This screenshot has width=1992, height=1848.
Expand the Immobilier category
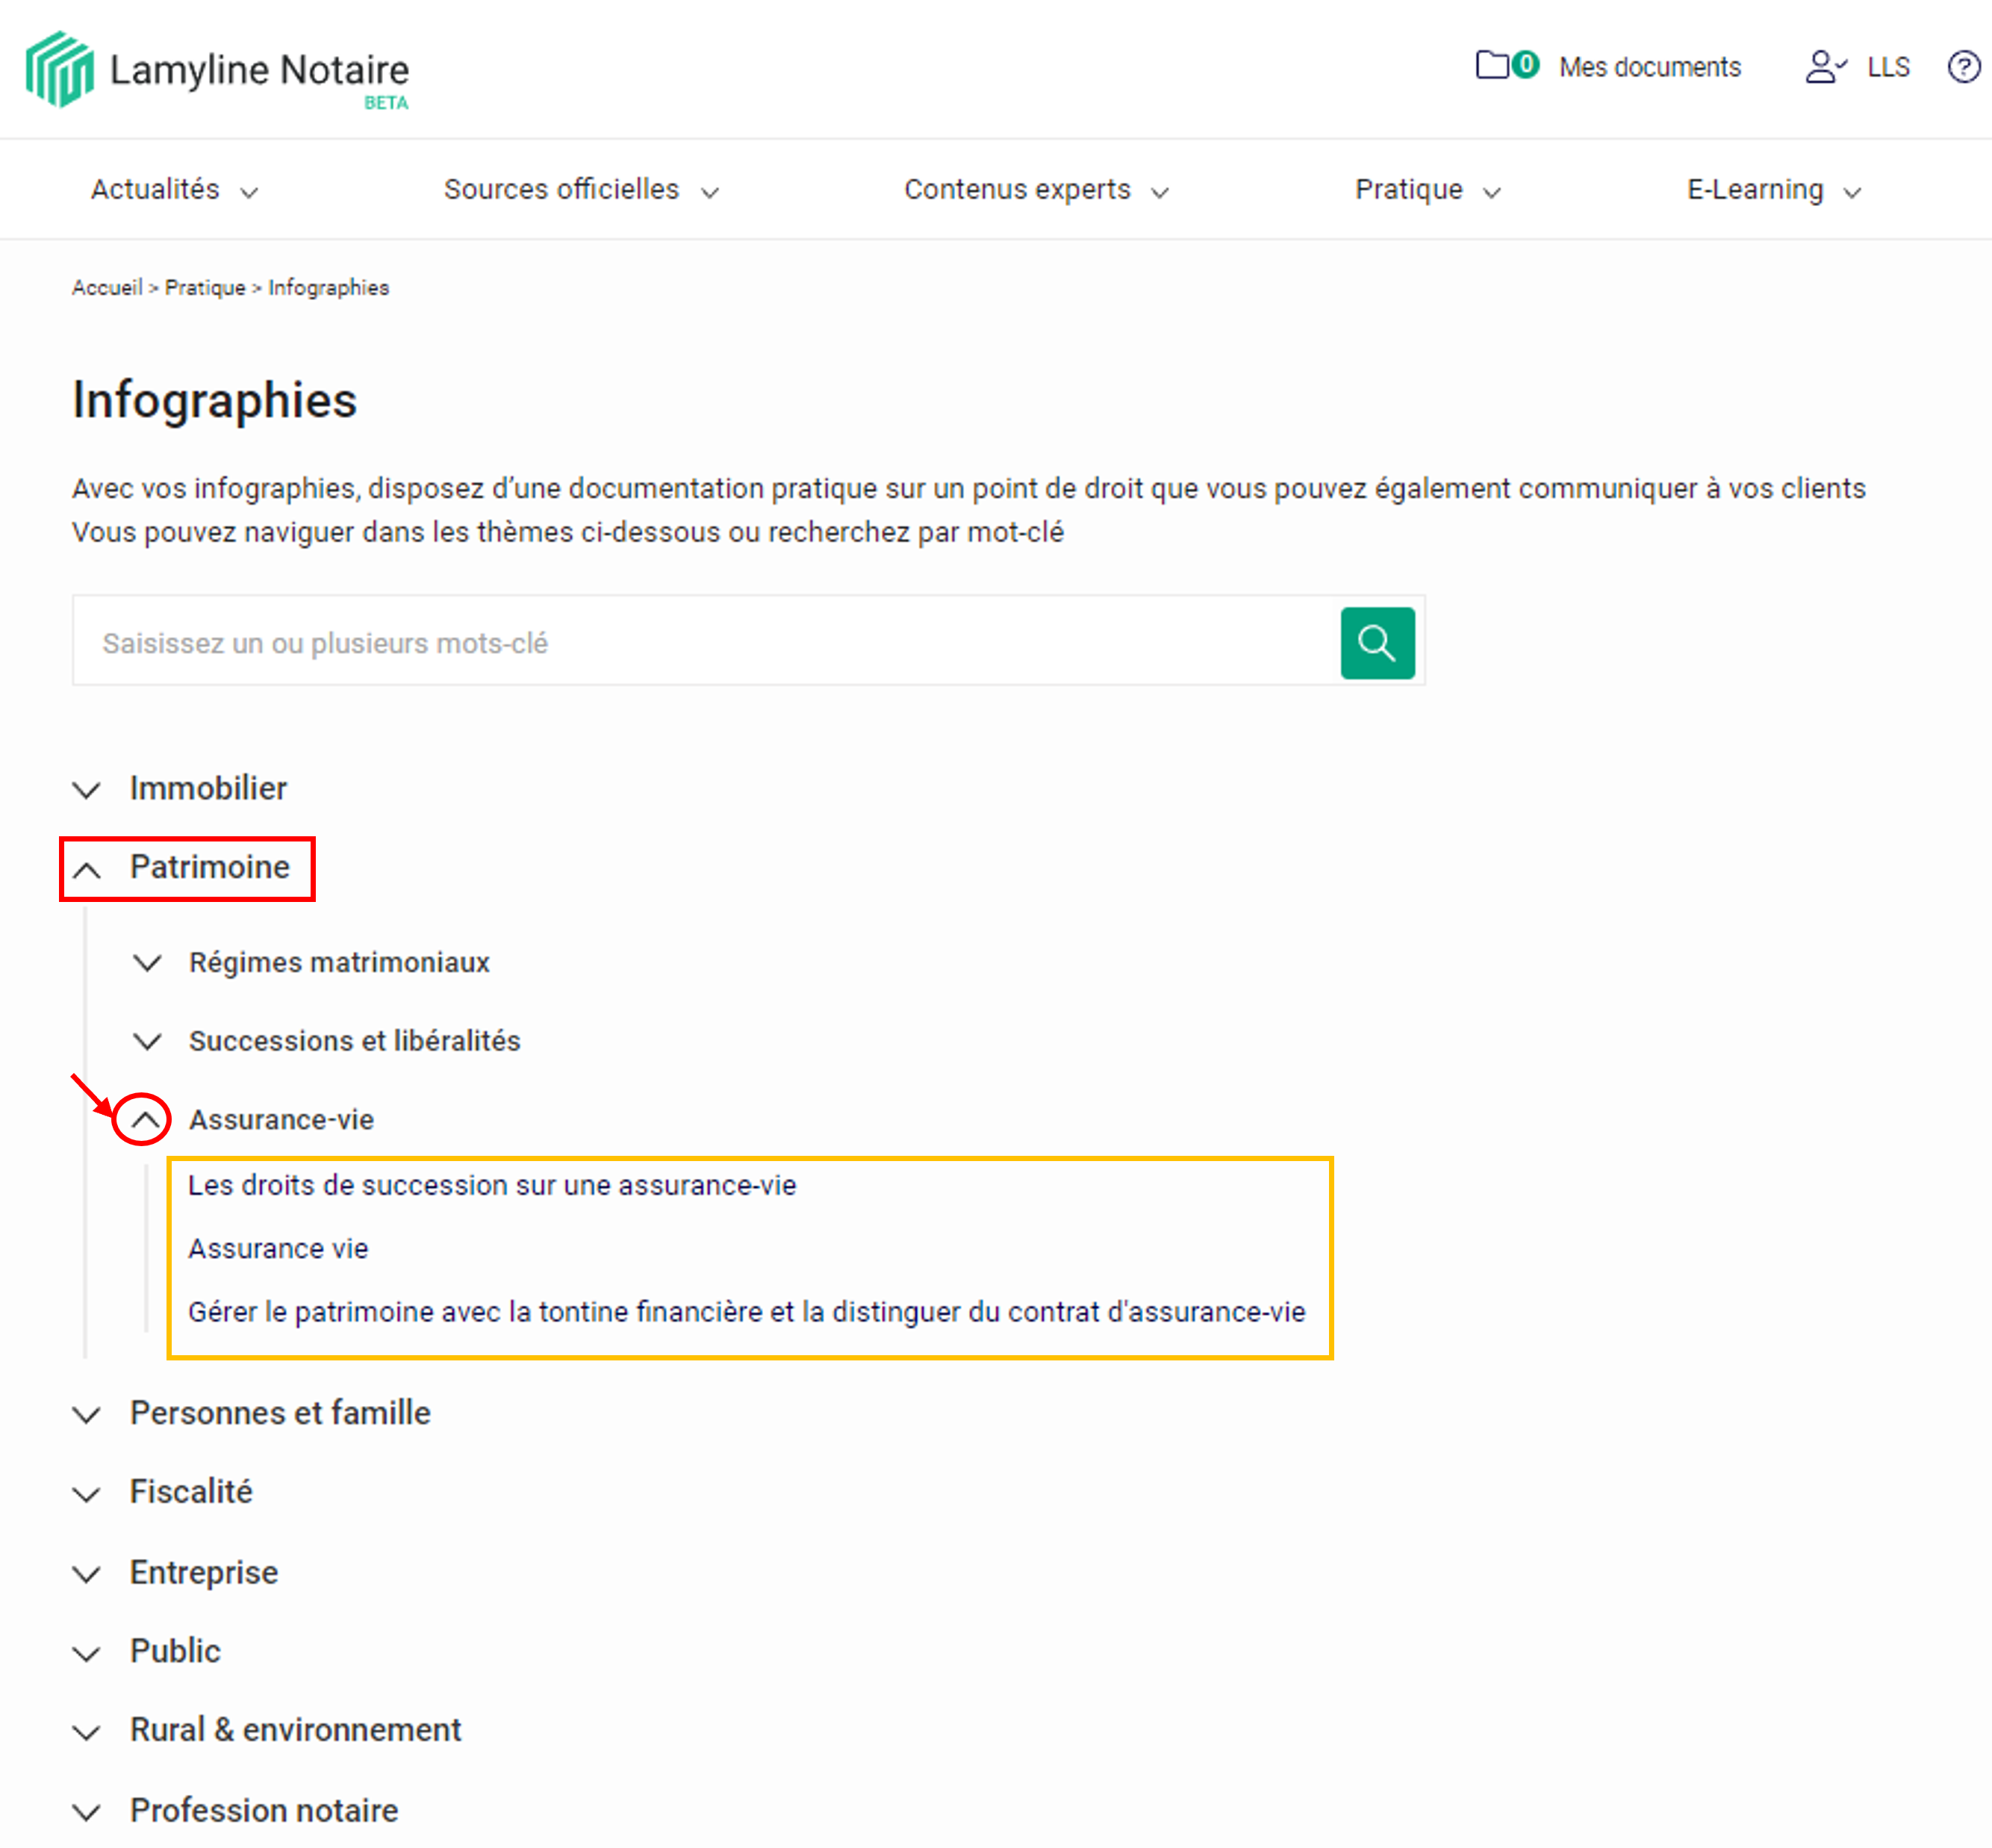87,790
